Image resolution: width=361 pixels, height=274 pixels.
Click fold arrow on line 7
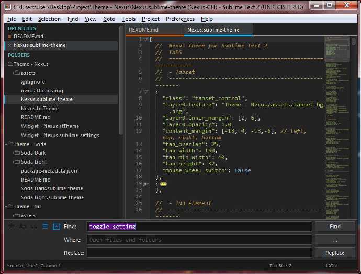[x=146, y=92]
